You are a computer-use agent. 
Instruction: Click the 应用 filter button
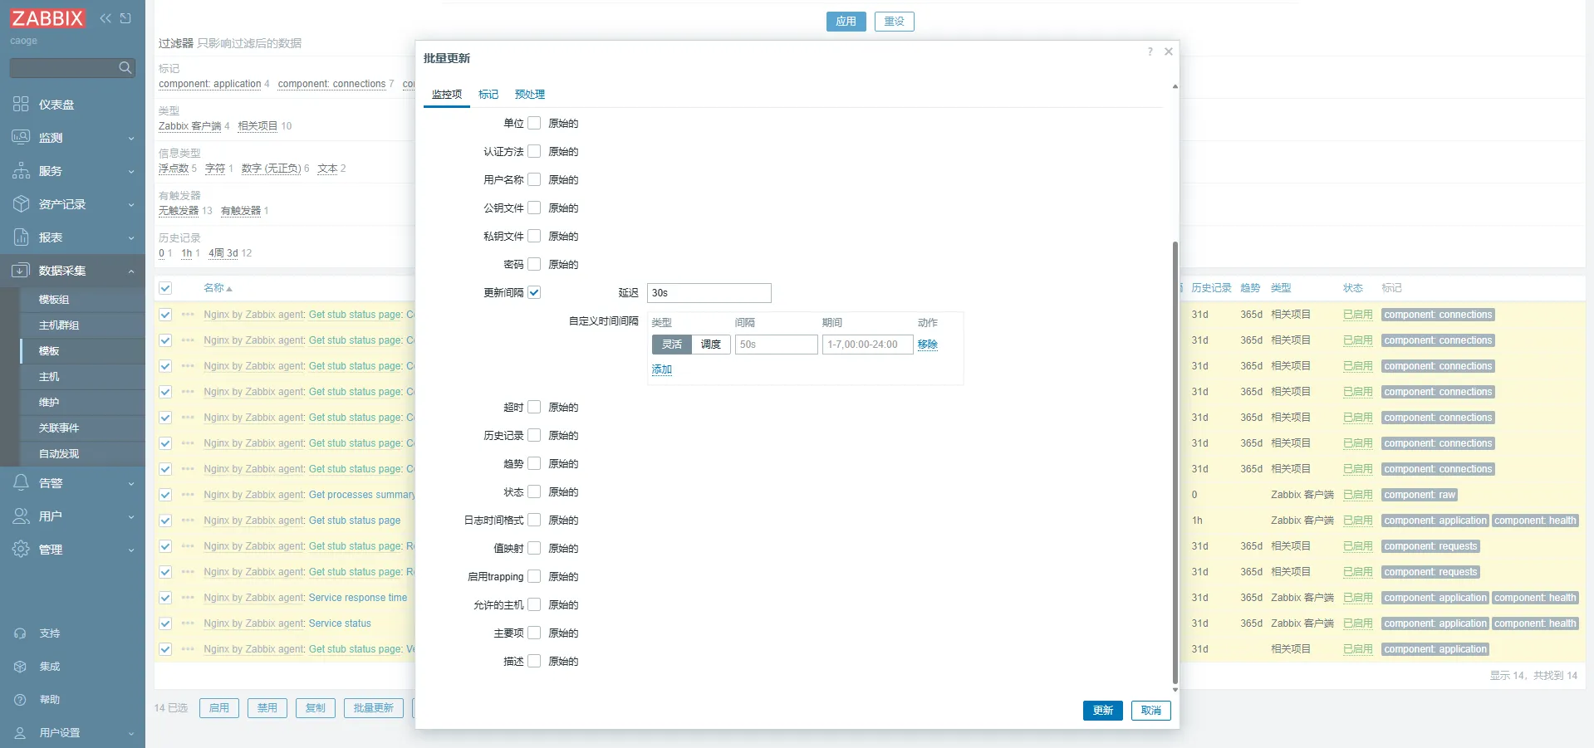(846, 22)
